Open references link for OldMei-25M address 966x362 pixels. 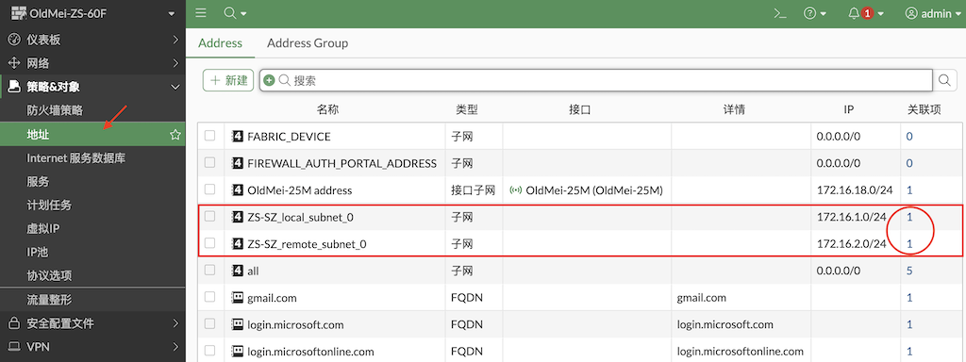pos(909,190)
